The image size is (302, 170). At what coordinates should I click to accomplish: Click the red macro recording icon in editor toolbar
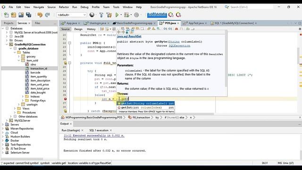click(x=176, y=29)
